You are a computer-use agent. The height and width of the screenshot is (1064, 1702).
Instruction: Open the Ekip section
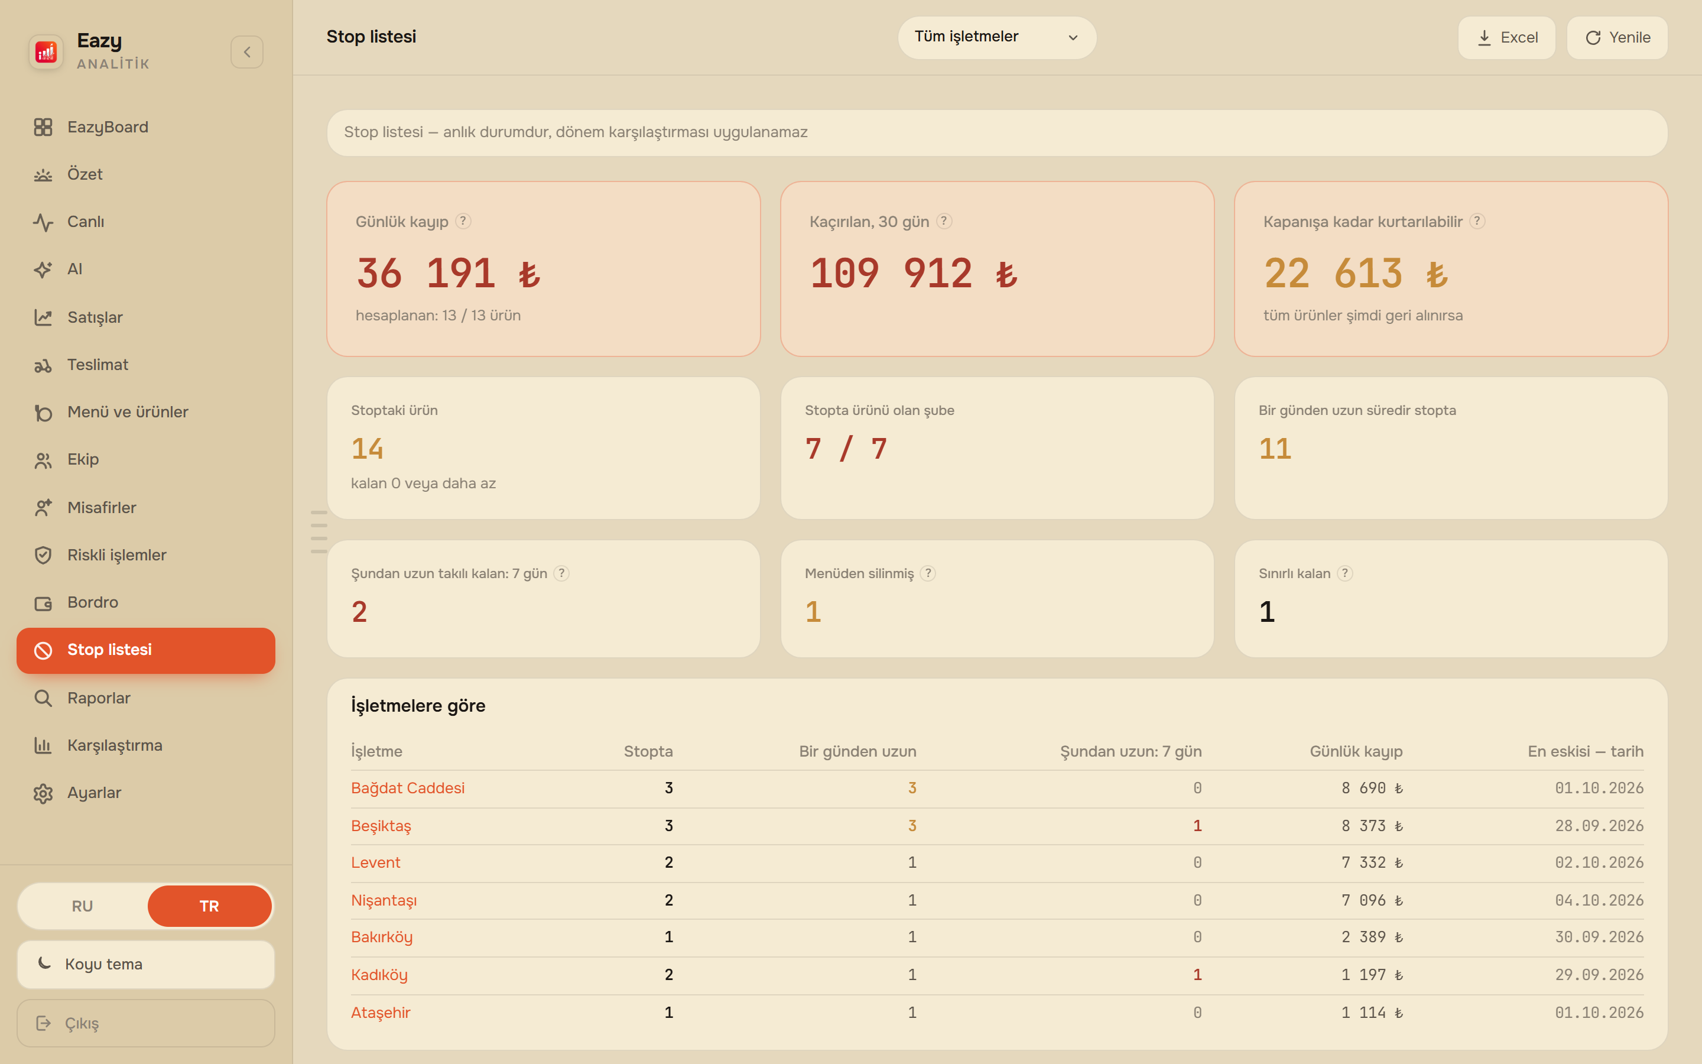(145, 459)
